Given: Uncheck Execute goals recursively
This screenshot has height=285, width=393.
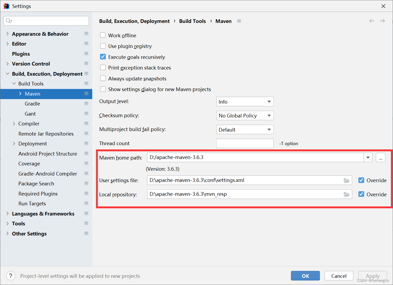Looking at the screenshot, I should tap(103, 57).
